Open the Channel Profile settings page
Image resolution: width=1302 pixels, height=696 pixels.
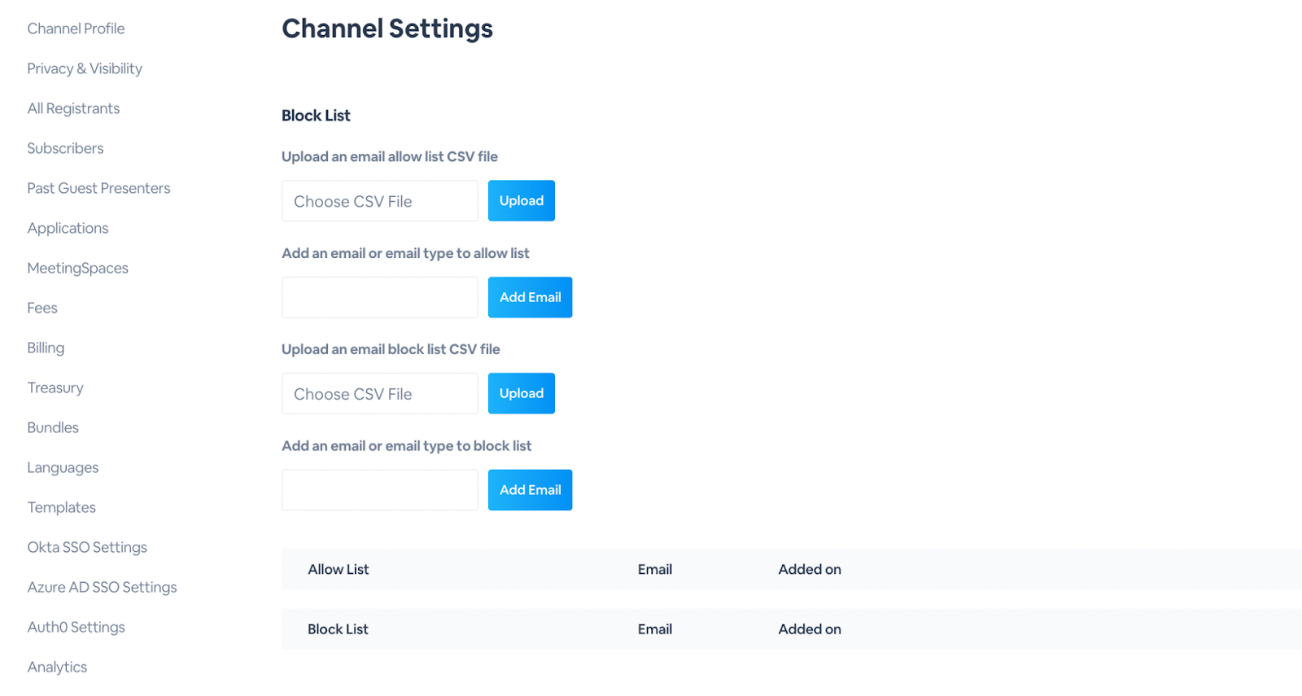tap(76, 28)
